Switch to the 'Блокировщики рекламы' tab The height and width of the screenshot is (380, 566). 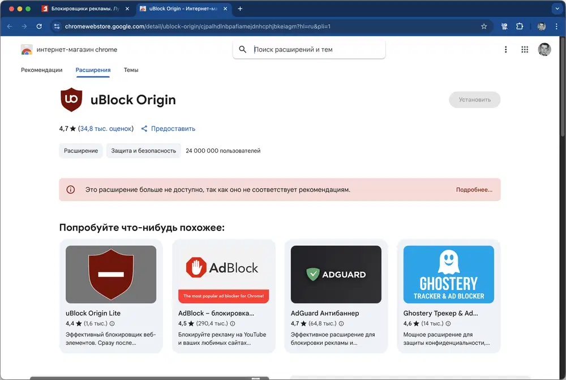click(85, 8)
